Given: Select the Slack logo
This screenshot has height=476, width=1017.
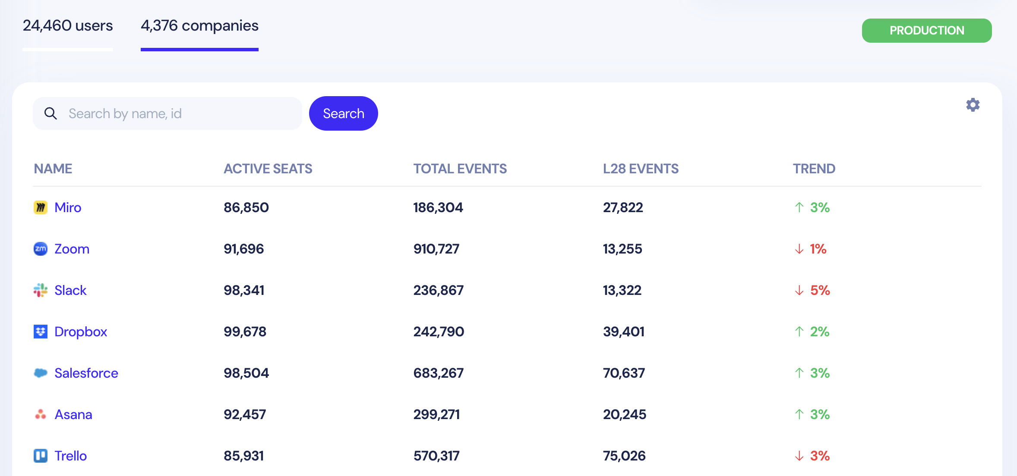Looking at the screenshot, I should coord(40,290).
